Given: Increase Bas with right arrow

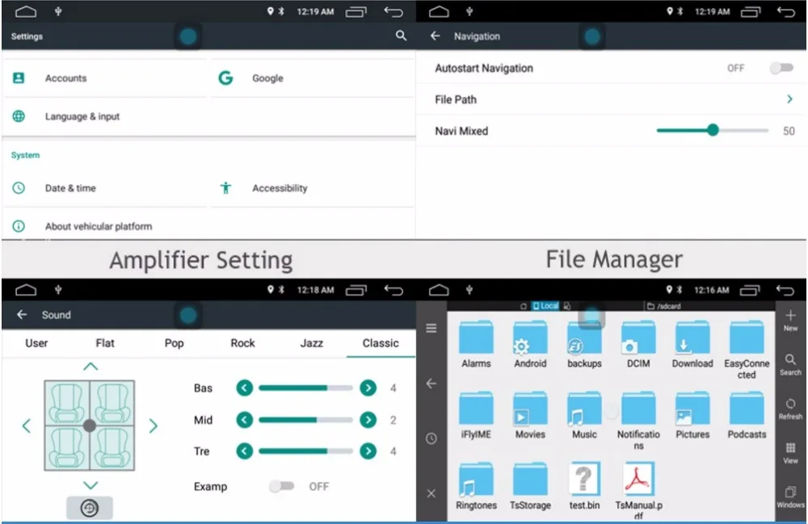Looking at the screenshot, I should pos(368,388).
